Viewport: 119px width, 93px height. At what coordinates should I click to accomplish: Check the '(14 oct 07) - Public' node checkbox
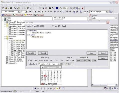tap(10, 47)
